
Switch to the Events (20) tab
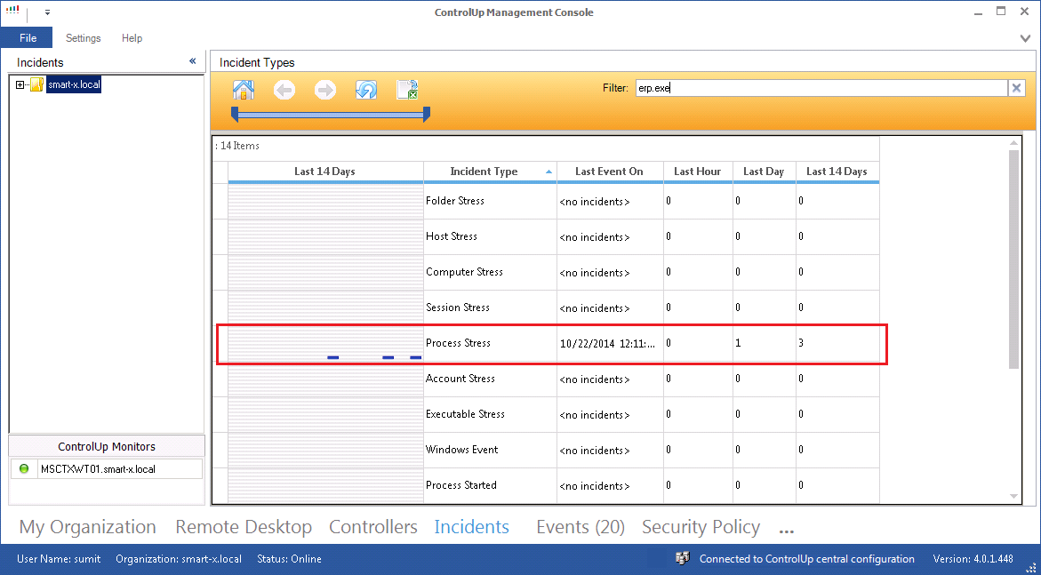[x=581, y=527]
